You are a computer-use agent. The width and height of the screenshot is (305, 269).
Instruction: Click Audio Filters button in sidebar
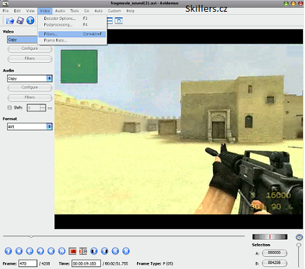click(x=30, y=98)
